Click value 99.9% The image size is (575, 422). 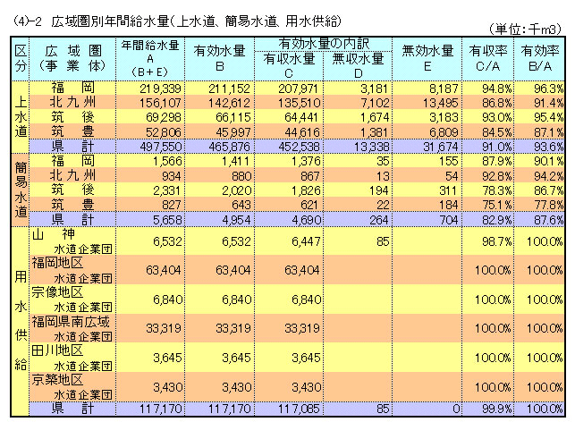pyautogui.click(x=497, y=409)
